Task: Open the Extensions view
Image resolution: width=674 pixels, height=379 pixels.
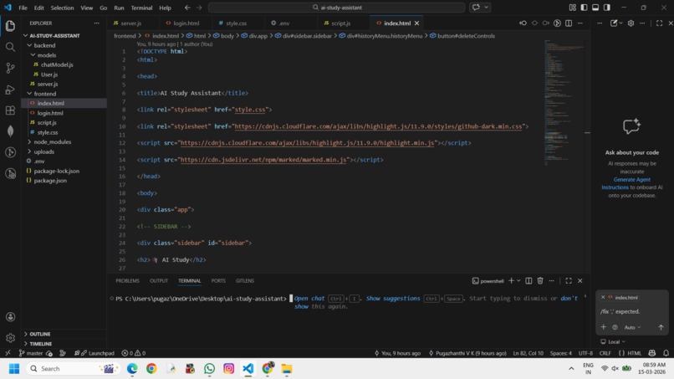Action: pos(10,110)
